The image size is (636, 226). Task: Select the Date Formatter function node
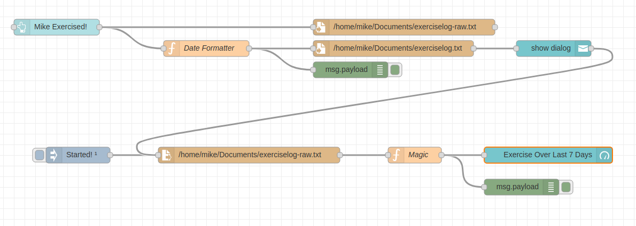pyautogui.click(x=209, y=49)
